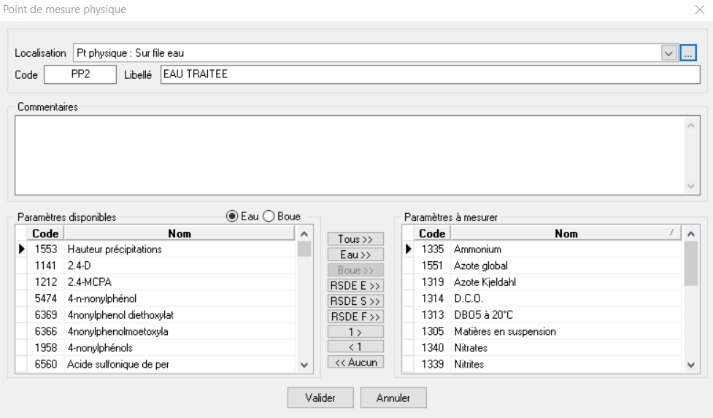
Task: Confirm with the Valider button
Action: (x=320, y=398)
